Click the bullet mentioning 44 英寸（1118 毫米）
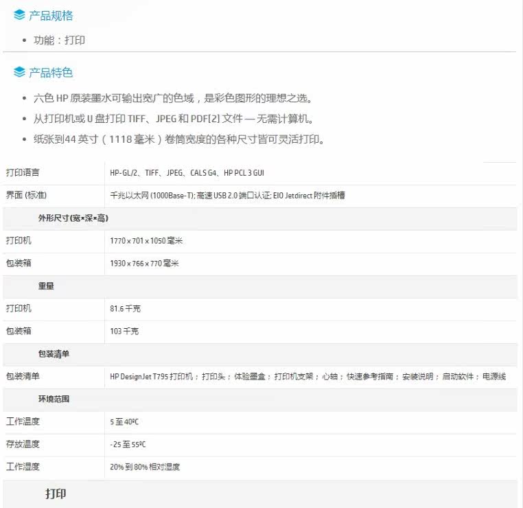Viewport: 523px width, 508px height. [x=178, y=139]
